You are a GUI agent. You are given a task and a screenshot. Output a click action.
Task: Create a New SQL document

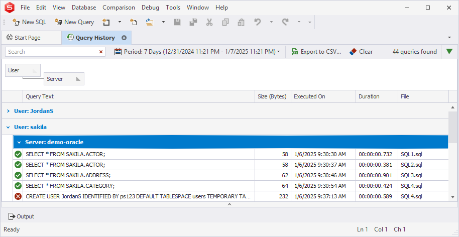(29, 22)
